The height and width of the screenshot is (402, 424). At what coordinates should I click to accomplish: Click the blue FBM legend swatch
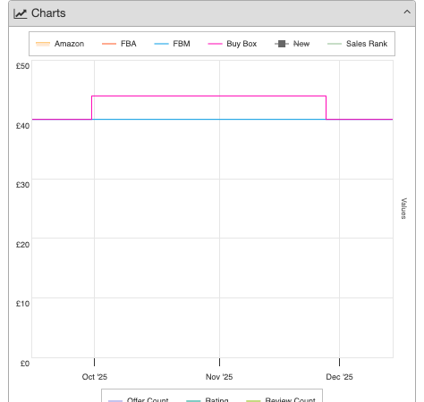(x=161, y=44)
